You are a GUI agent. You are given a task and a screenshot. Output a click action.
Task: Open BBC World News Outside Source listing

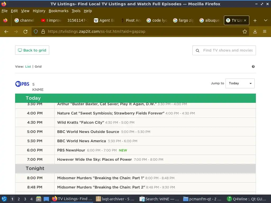(88, 132)
